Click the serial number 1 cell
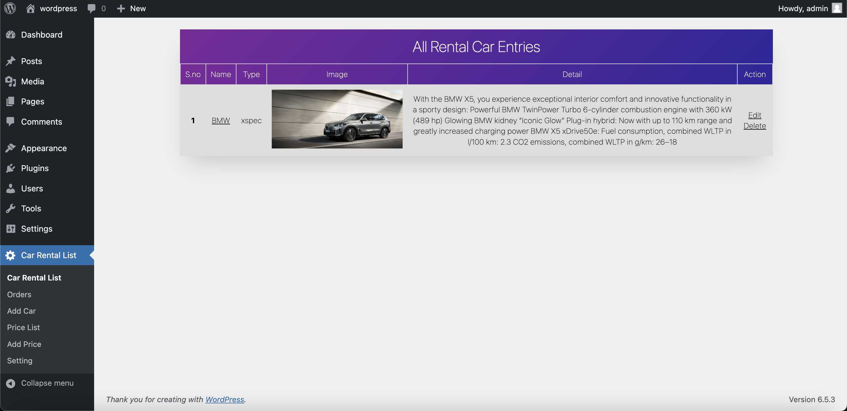Screen dimensions: 847x411 click(193, 120)
